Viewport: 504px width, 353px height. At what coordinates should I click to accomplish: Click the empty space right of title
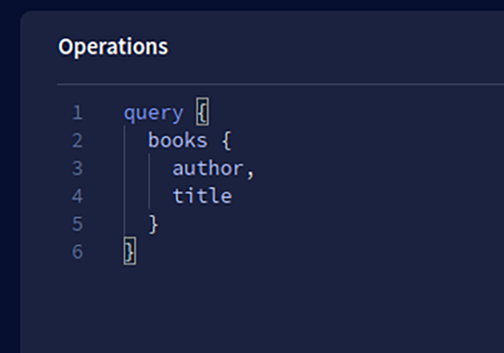366,196
